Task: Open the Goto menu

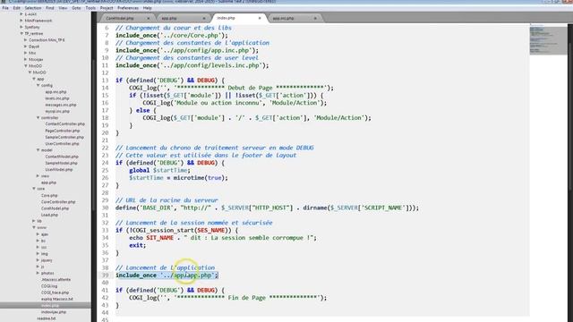Action: pos(76,8)
